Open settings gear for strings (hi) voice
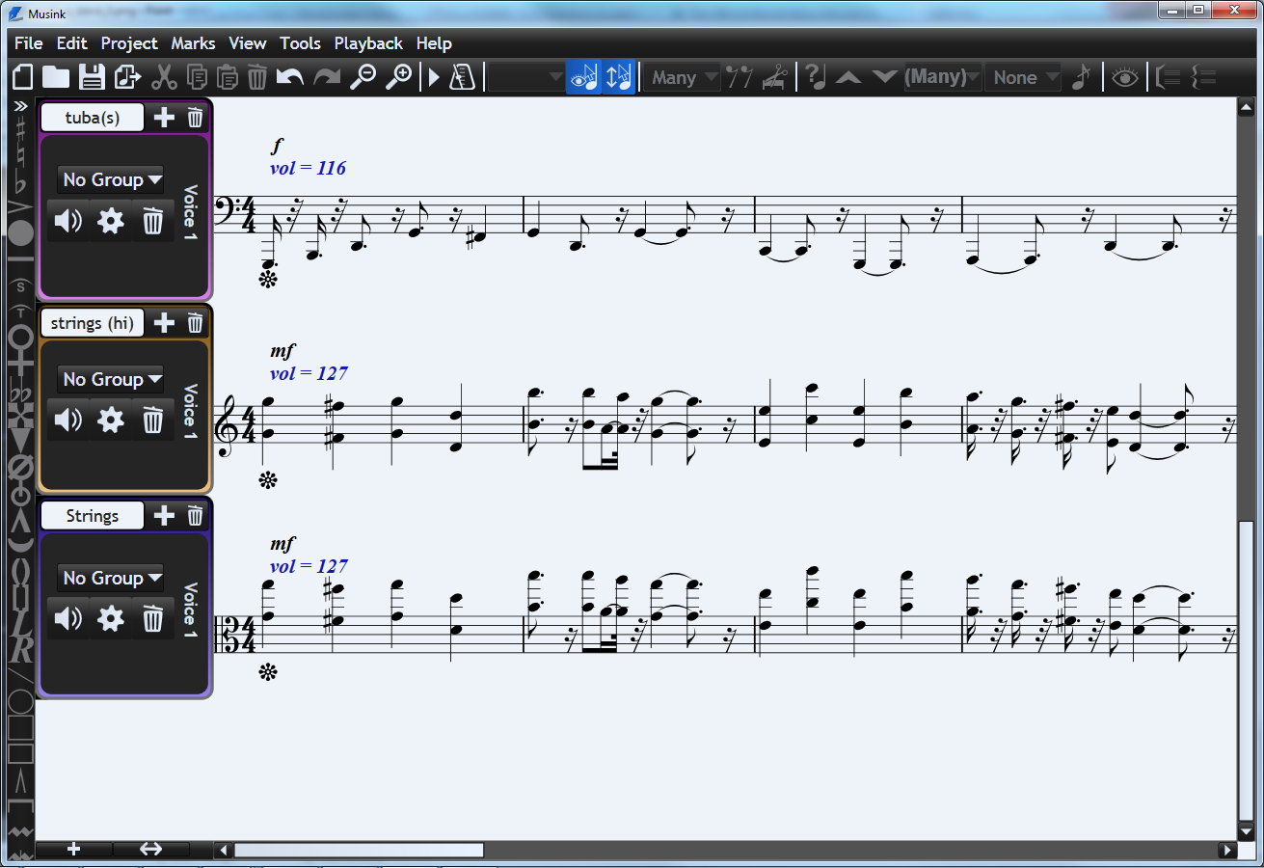 [x=111, y=420]
